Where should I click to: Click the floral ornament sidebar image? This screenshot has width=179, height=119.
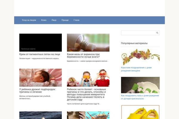pos(140,57)
